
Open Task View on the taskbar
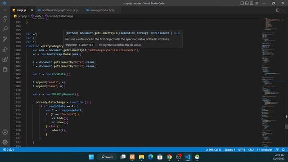123,157
